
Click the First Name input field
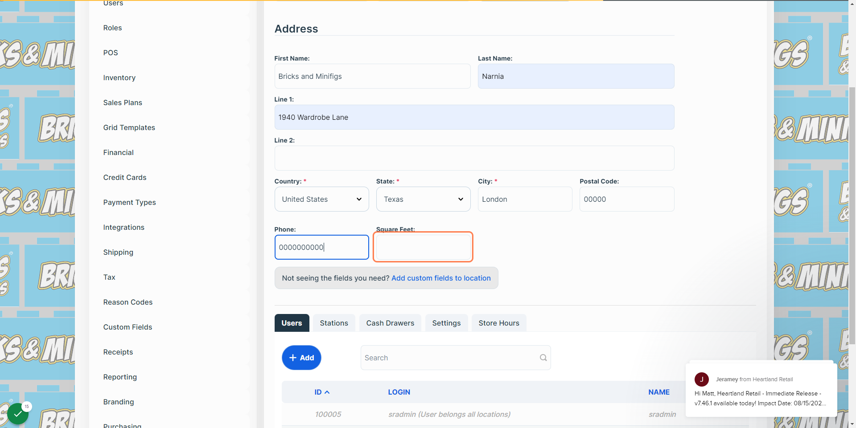point(372,76)
